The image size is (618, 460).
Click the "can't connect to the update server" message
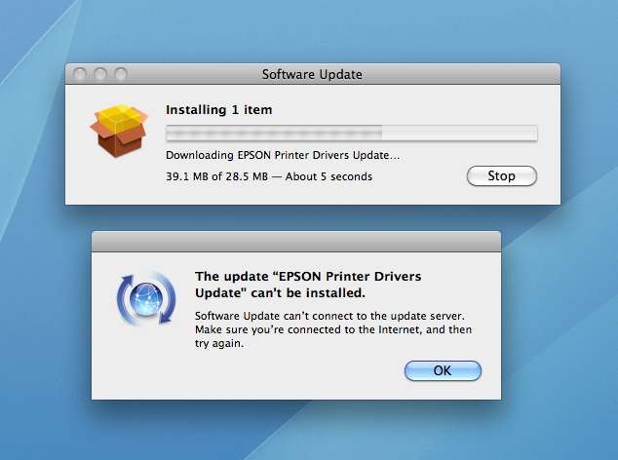pos(333,329)
